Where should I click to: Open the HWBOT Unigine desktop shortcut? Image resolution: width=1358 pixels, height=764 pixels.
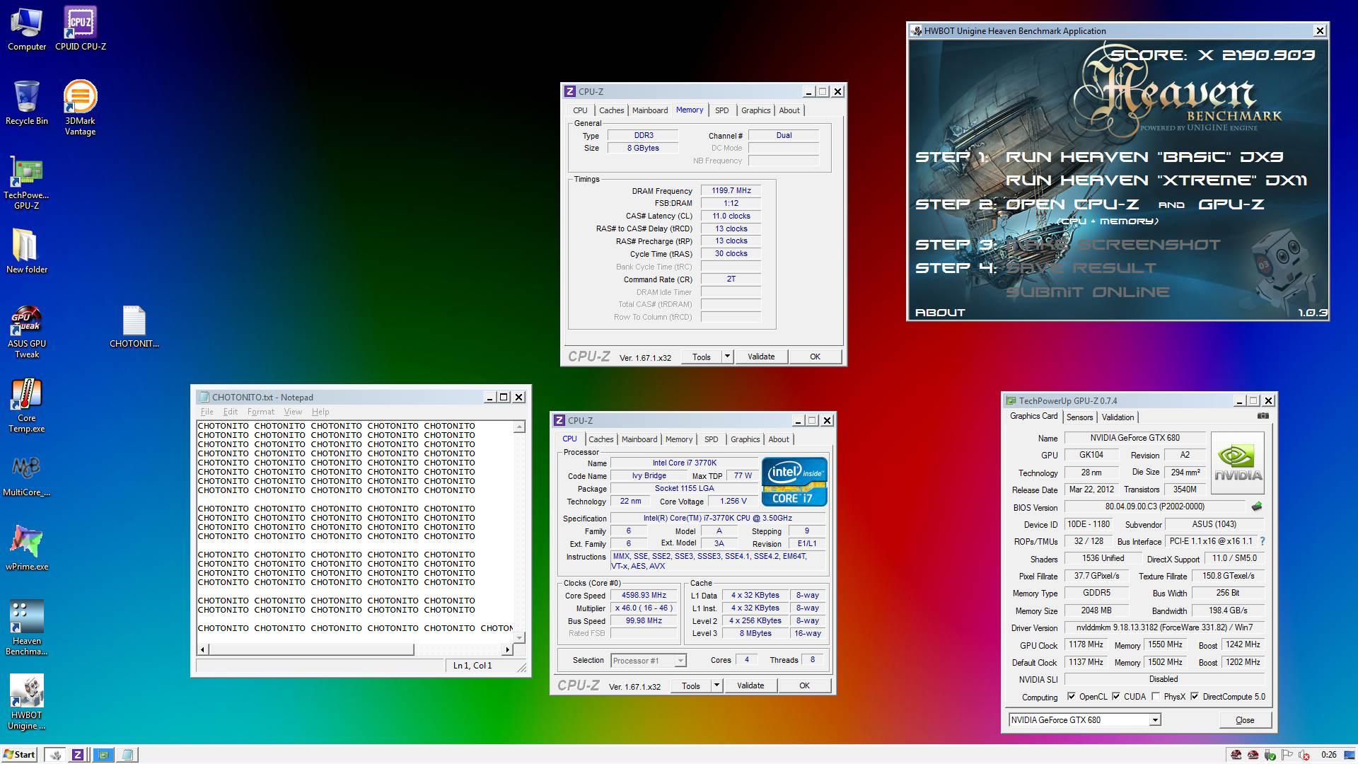(x=27, y=702)
